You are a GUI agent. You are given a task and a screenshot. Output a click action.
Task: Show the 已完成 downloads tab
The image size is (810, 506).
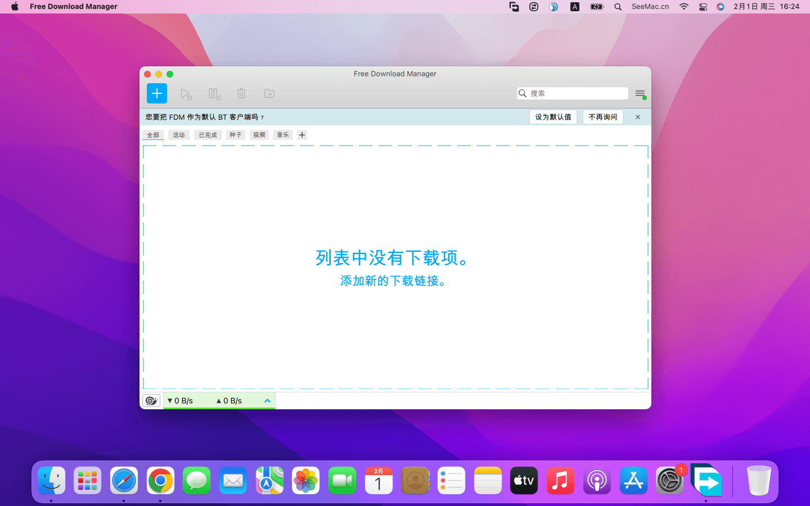click(208, 135)
